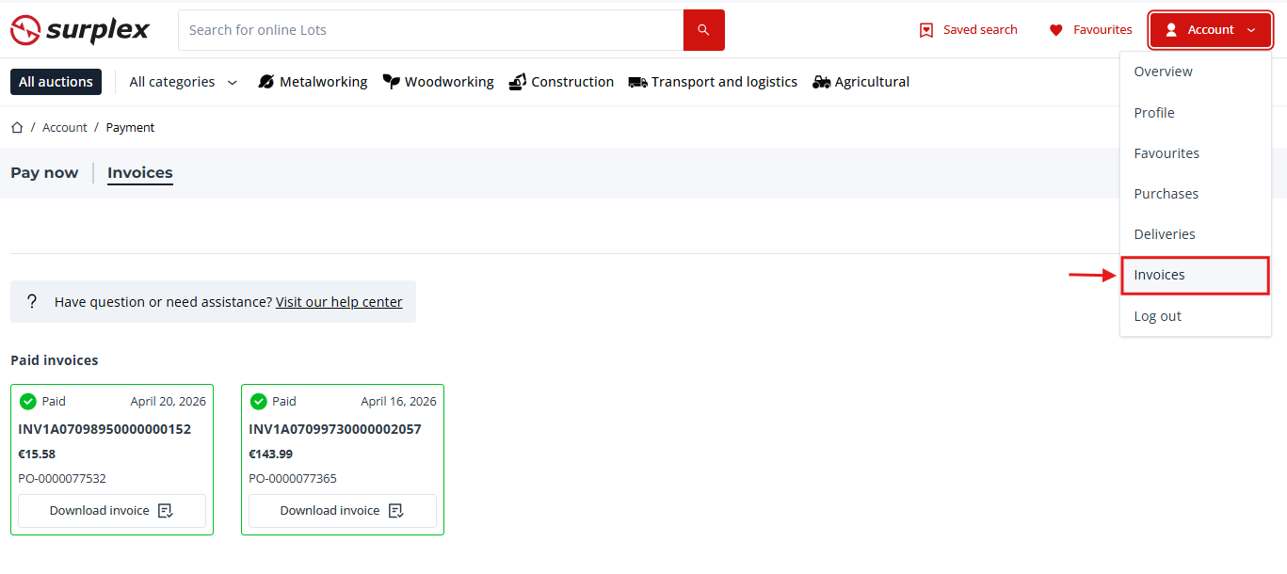The height and width of the screenshot is (574, 1287).
Task: Collapse the Account dropdown menu
Action: [x=1210, y=30]
